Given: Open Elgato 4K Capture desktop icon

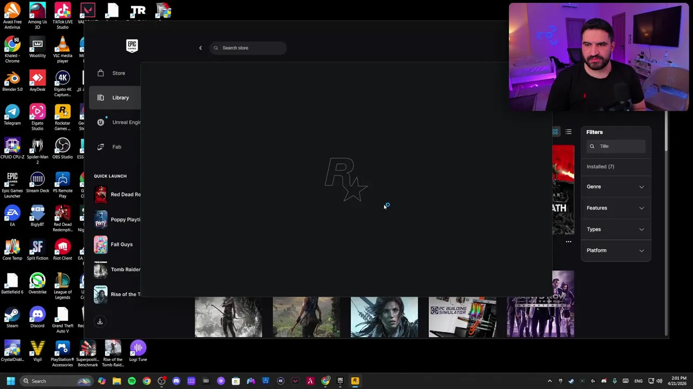Looking at the screenshot, I should pyautogui.click(x=62, y=84).
